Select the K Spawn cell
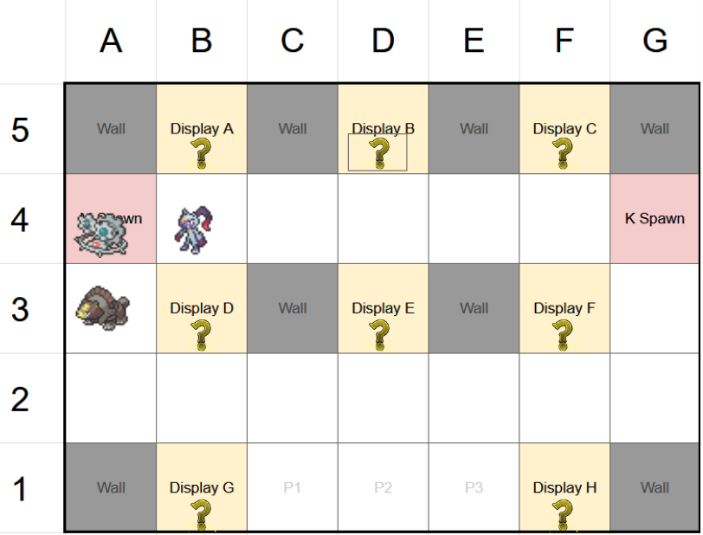Screen dimensions: 703x535 (655, 219)
